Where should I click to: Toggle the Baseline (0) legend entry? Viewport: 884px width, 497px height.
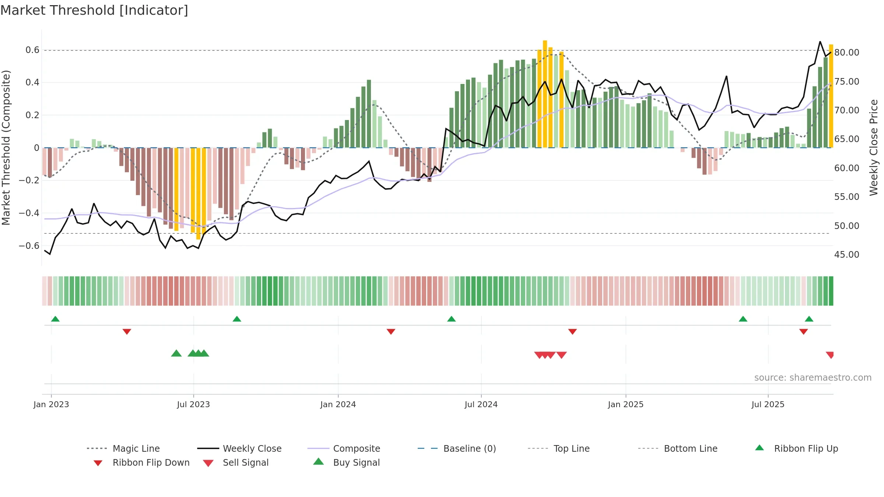pyautogui.click(x=457, y=448)
